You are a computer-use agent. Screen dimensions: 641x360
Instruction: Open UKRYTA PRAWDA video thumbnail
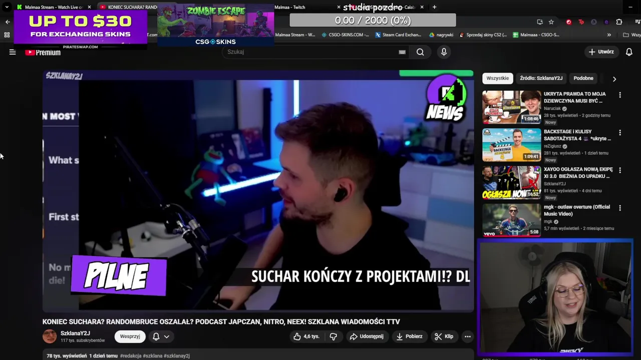click(x=511, y=106)
